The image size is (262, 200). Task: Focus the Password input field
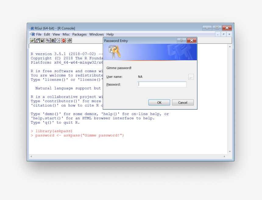162,84
